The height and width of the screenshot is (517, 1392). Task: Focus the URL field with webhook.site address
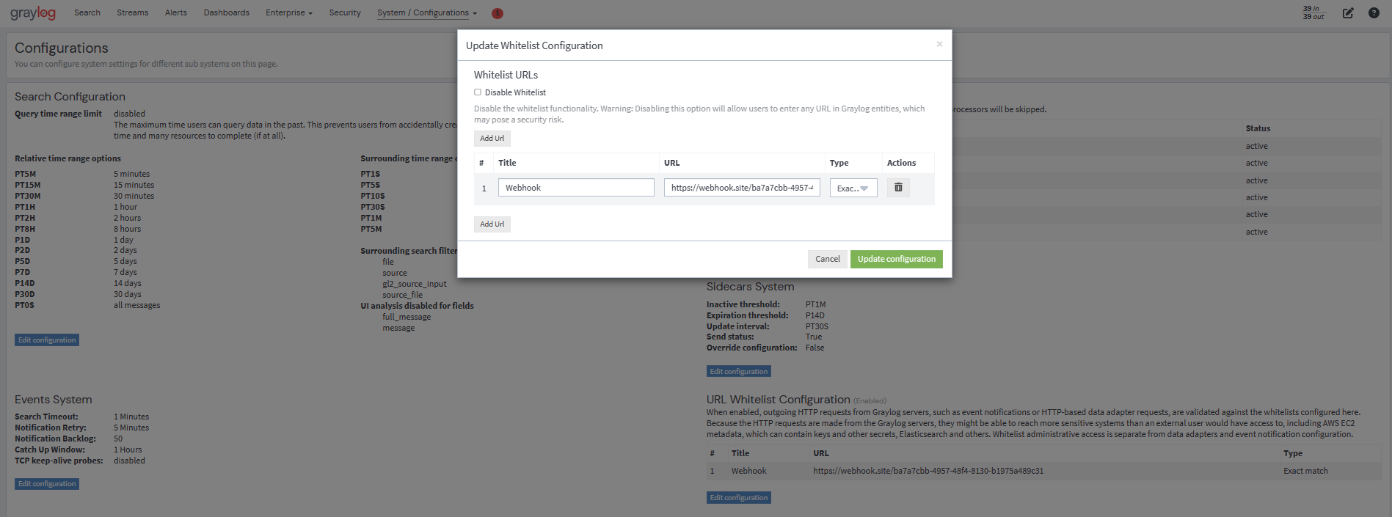tap(742, 188)
